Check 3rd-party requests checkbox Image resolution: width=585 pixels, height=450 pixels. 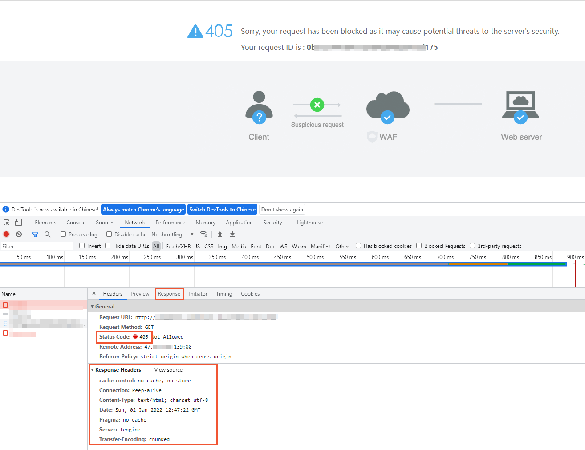[472, 246]
